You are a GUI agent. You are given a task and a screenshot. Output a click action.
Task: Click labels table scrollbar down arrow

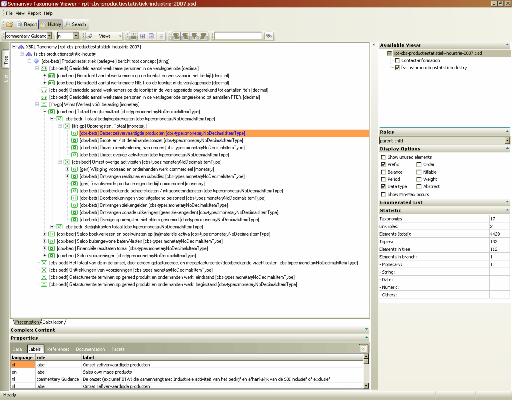[x=366, y=386]
